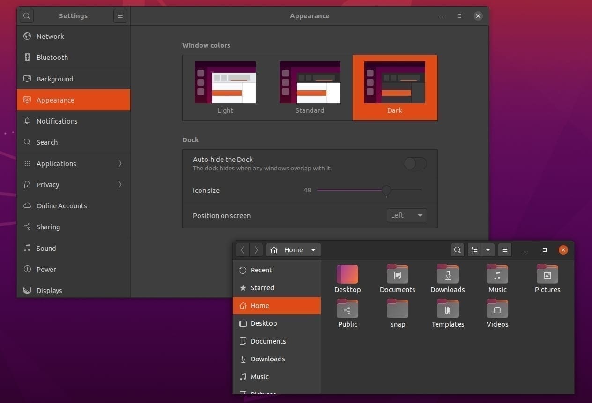
Task: Go back with Files back arrow
Action: [243, 250]
